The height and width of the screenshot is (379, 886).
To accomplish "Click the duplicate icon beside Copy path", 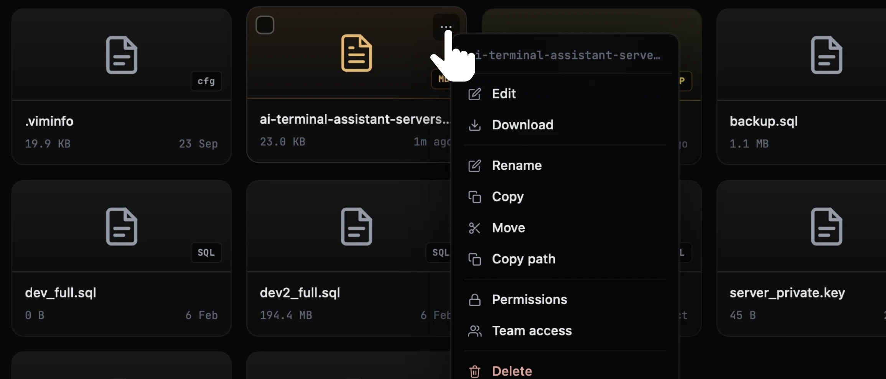I will [x=475, y=260].
